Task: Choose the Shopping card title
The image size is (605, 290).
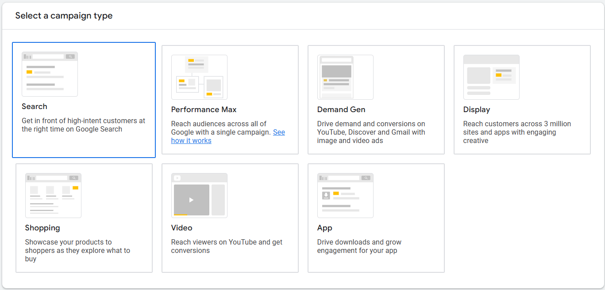Action: (x=42, y=228)
